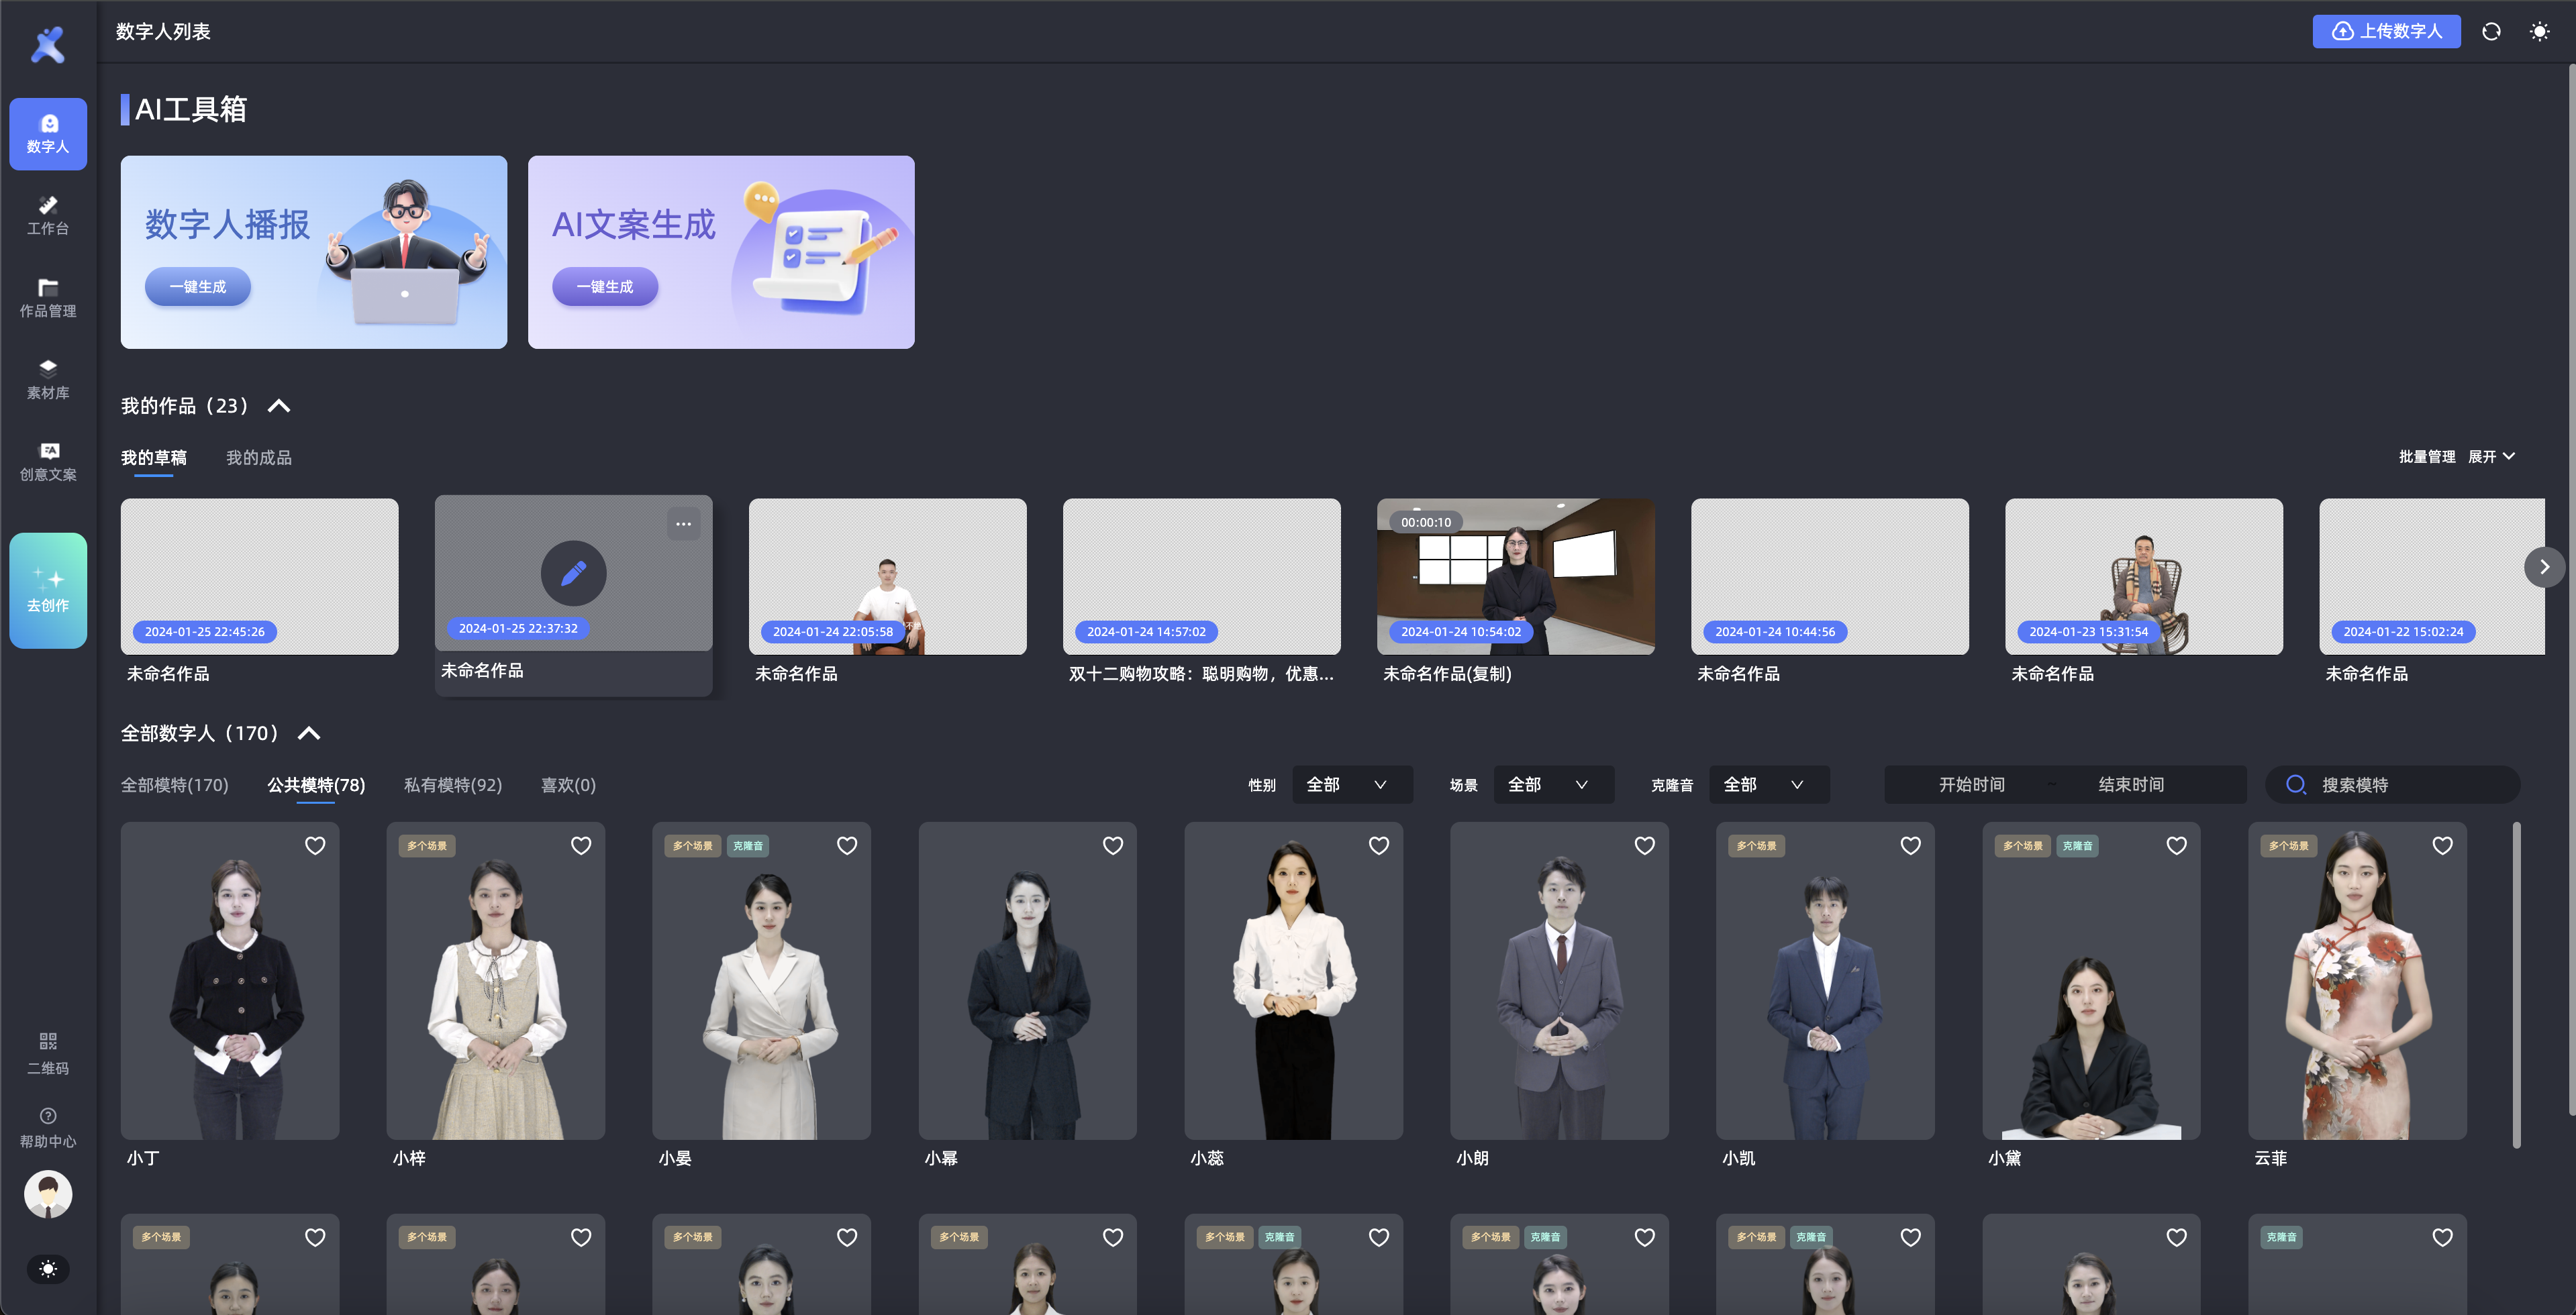
Task: Open the 性别 filter dropdown
Action: 1353,784
